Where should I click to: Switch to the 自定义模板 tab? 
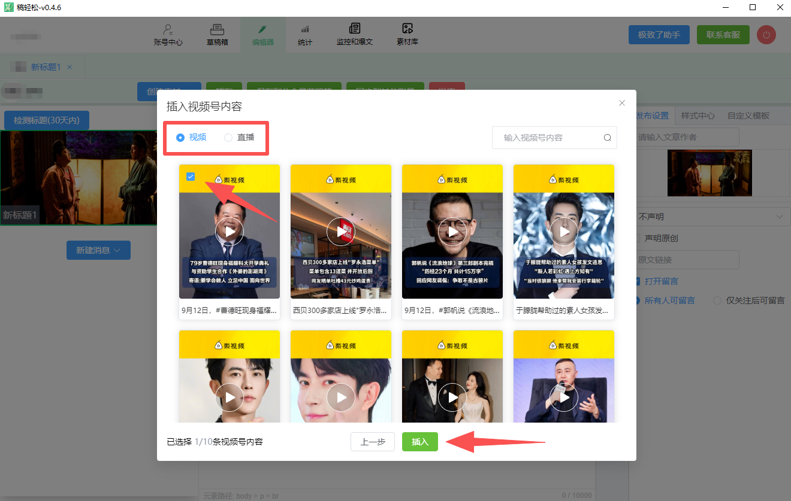[x=748, y=116]
